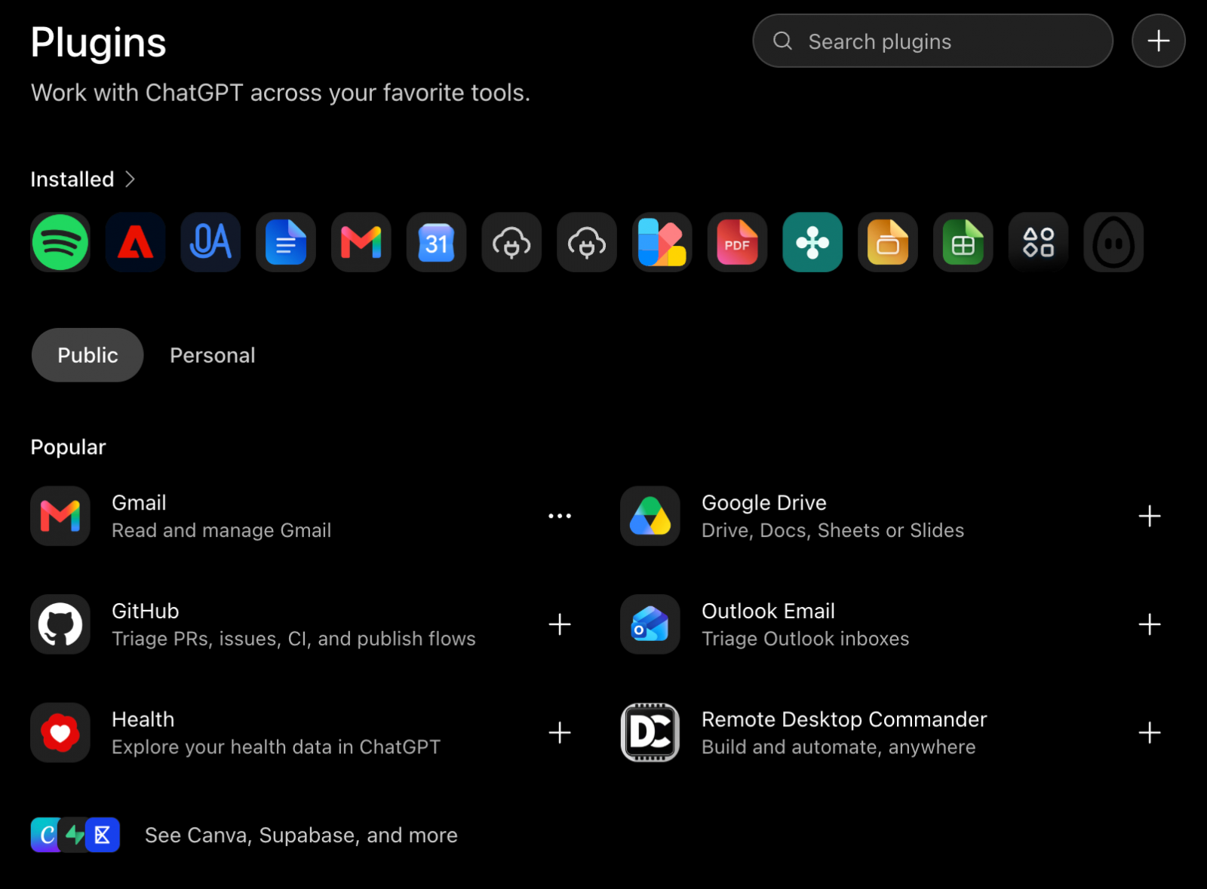Click the Popular section heading
Screen dimensions: 1207x889
pos(68,447)
